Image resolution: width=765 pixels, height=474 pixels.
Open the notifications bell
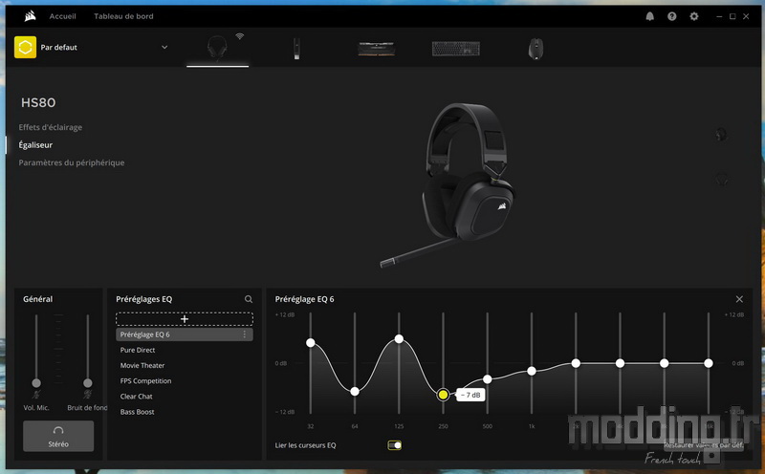click(x=650, y=16)
